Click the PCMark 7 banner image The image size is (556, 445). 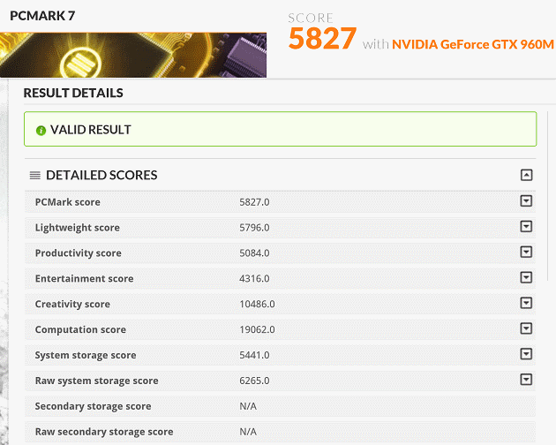pyautogui.click(x=133, y=55)
